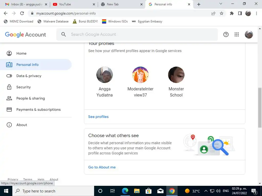Click the Data & privacy toggle icon
Viewport: 262px width, 196px height.
coord(9,76)
